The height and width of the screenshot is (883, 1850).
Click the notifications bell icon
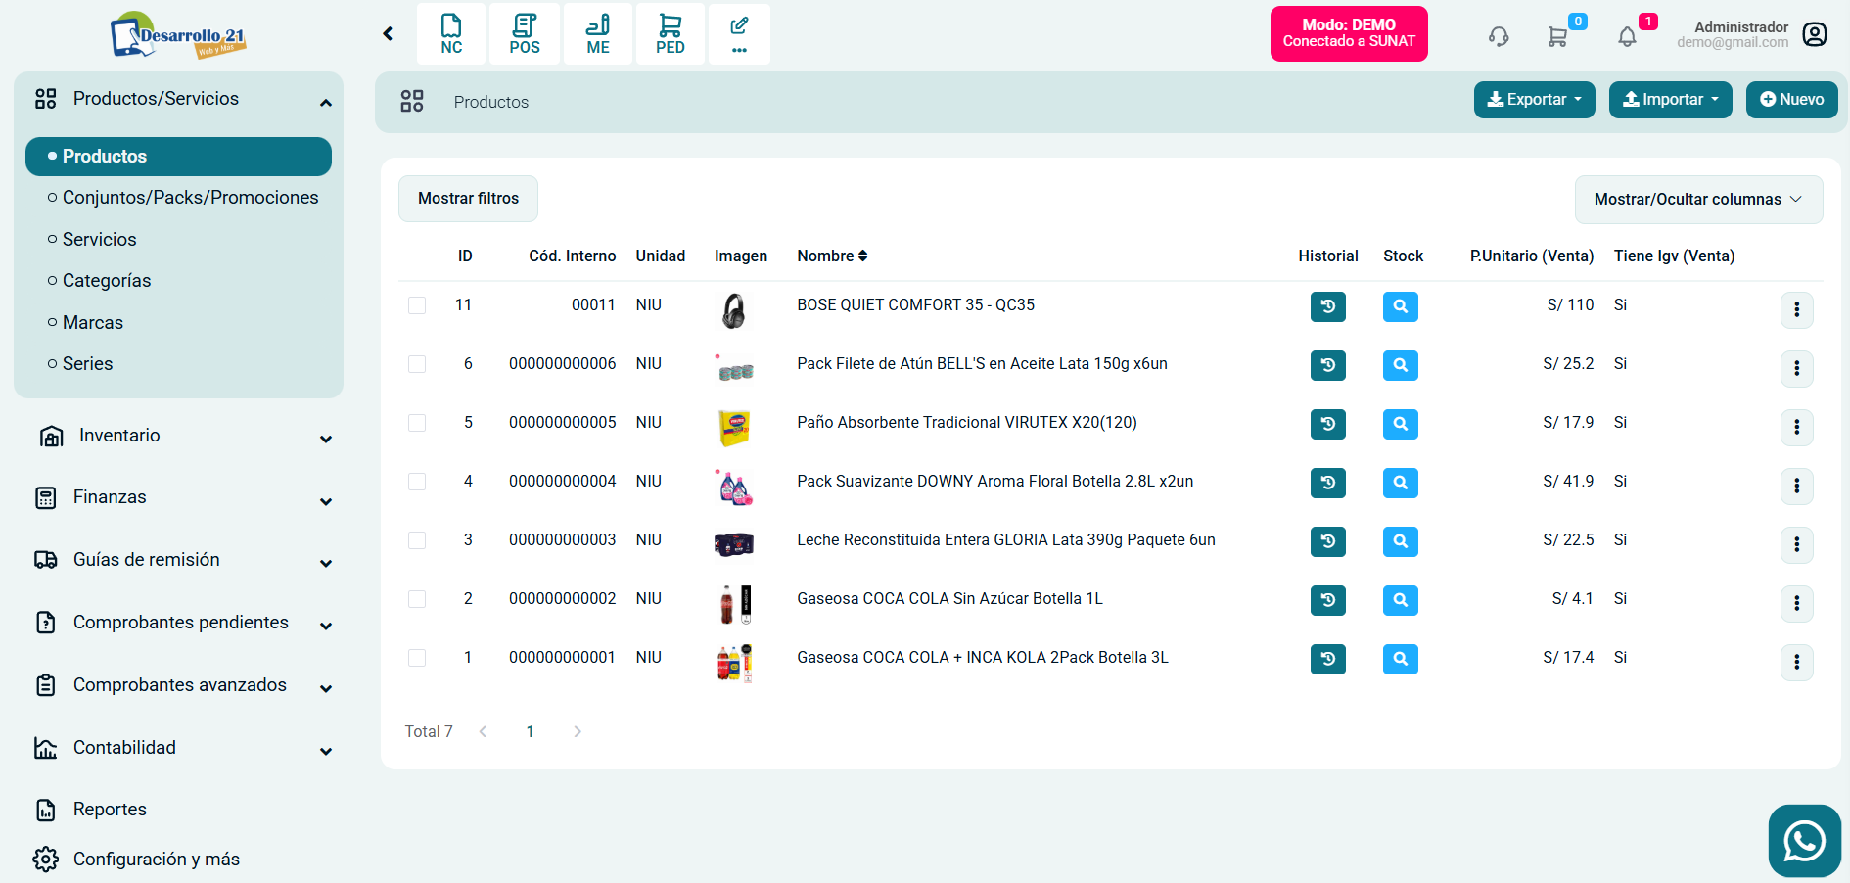[1627, 37]
